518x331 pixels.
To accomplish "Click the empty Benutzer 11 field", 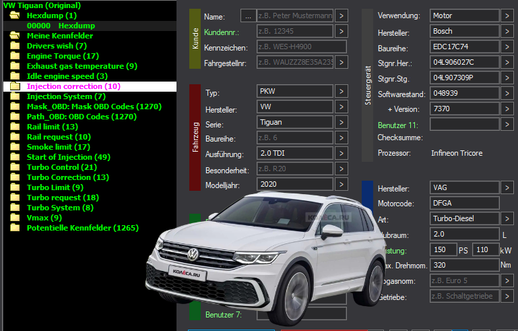I will coord(465,124).
